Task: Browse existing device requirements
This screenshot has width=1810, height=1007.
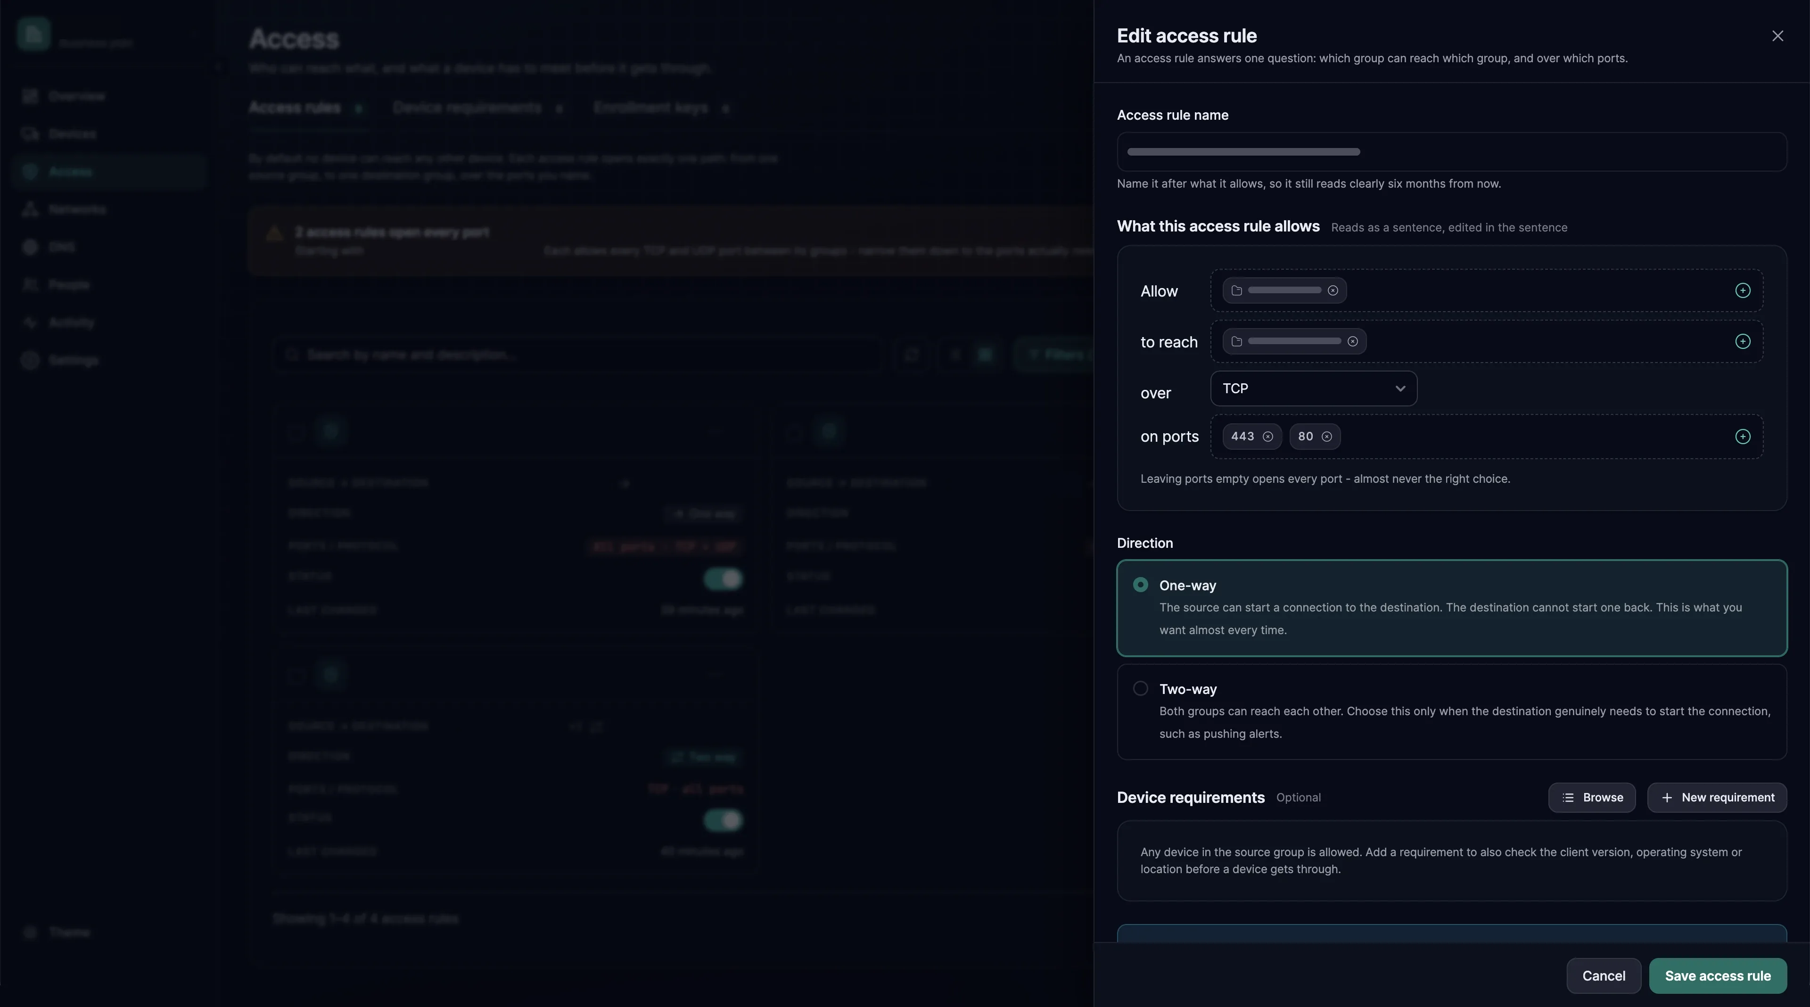Action: [1591, 798]
